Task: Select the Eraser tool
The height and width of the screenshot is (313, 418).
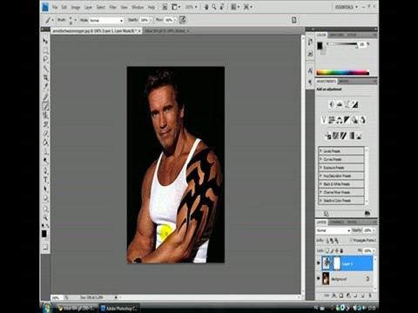Action: [45, 133]
